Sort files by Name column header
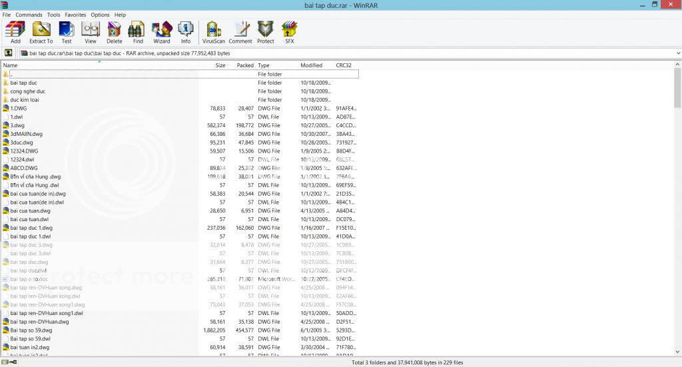The height and width of the screenshot is (367, 682). pyautogui.click(x=10, y=65)
